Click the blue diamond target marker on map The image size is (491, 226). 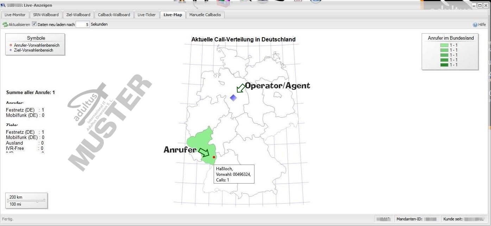pos(233,98)
